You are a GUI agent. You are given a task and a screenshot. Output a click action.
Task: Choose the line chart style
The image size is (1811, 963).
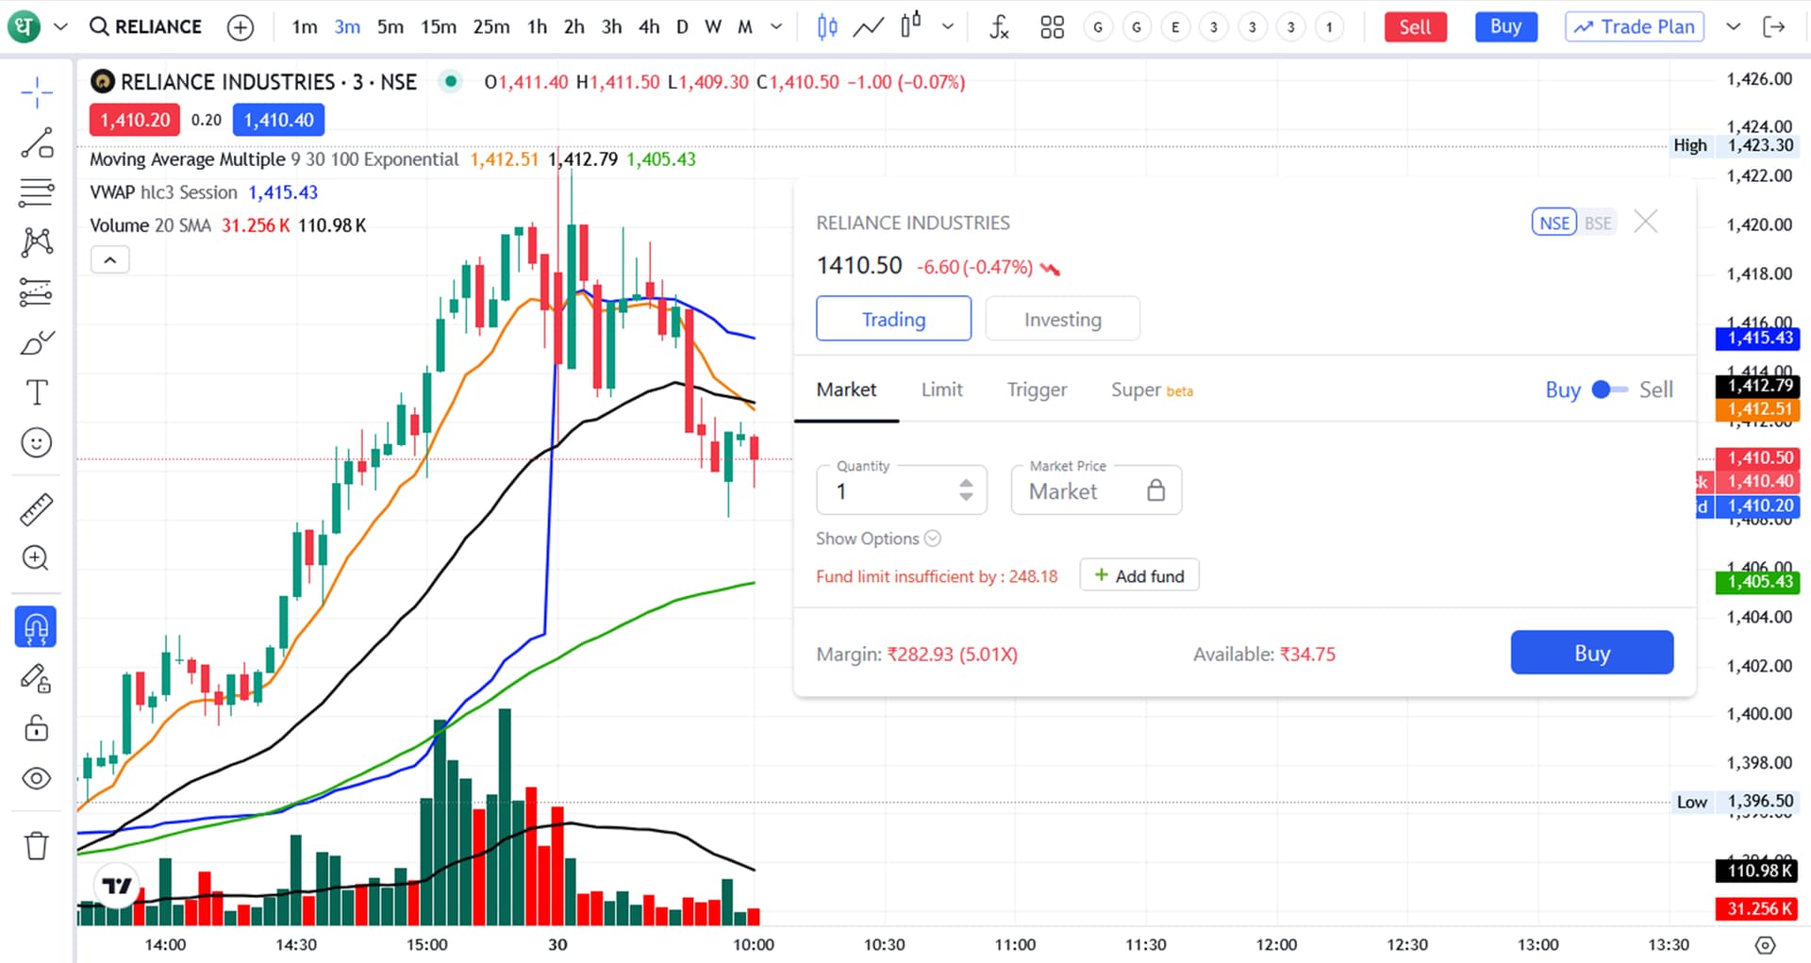pyautogui.click(x=868, y=26)
